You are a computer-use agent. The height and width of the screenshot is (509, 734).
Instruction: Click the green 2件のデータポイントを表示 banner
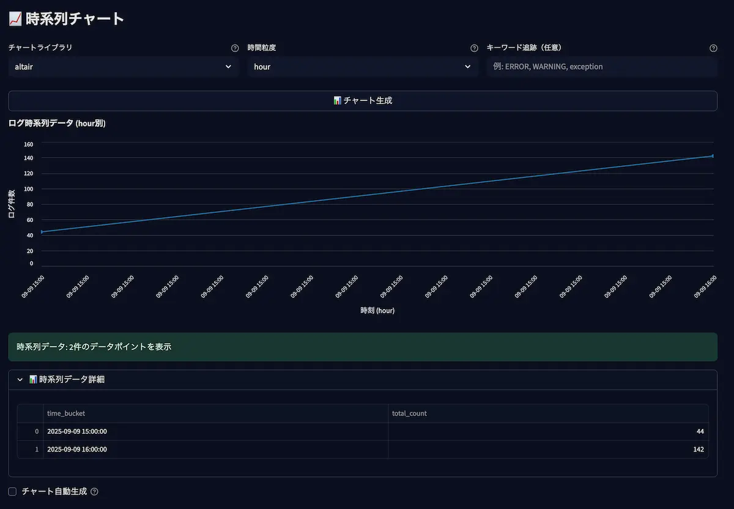point(362,347)
